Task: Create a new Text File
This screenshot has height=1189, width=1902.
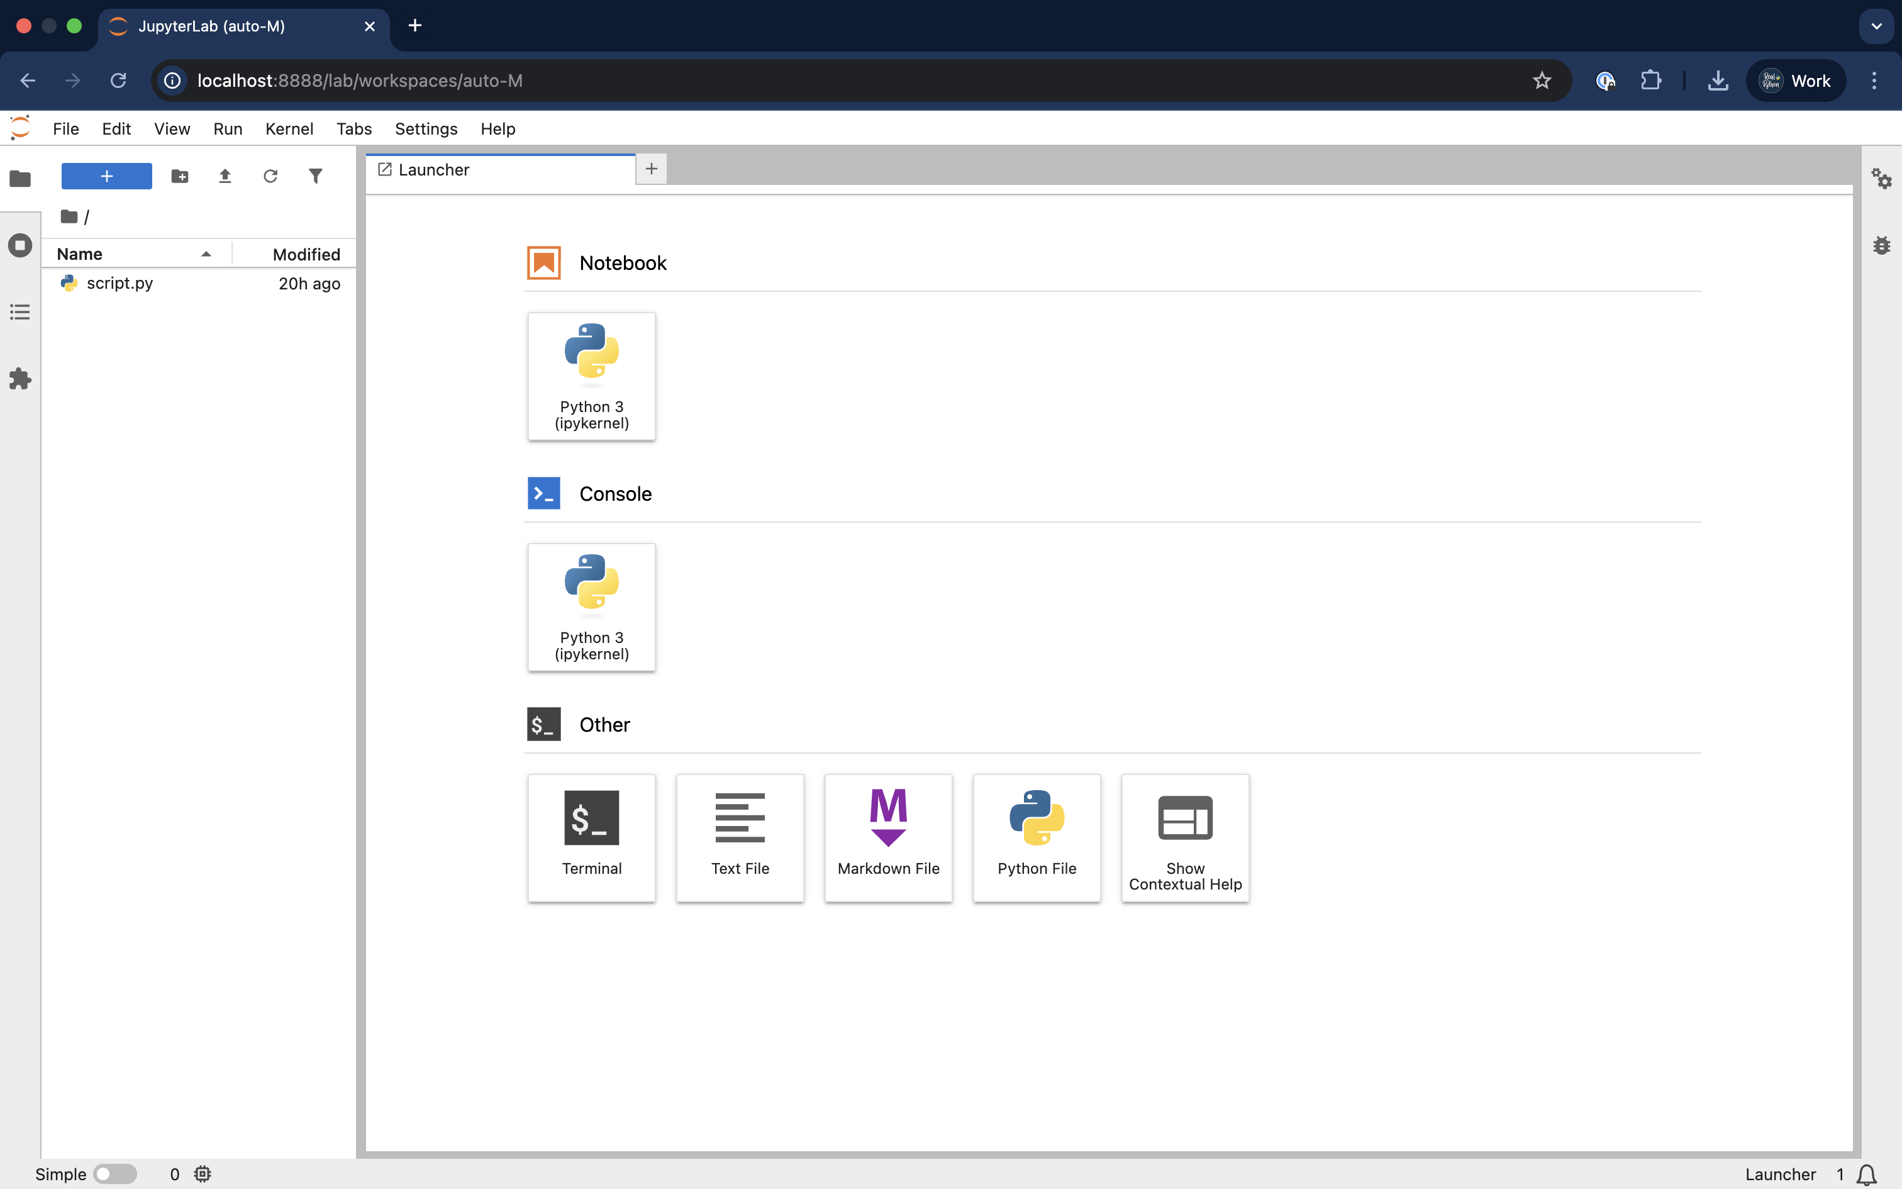Action: pos(740,838)
